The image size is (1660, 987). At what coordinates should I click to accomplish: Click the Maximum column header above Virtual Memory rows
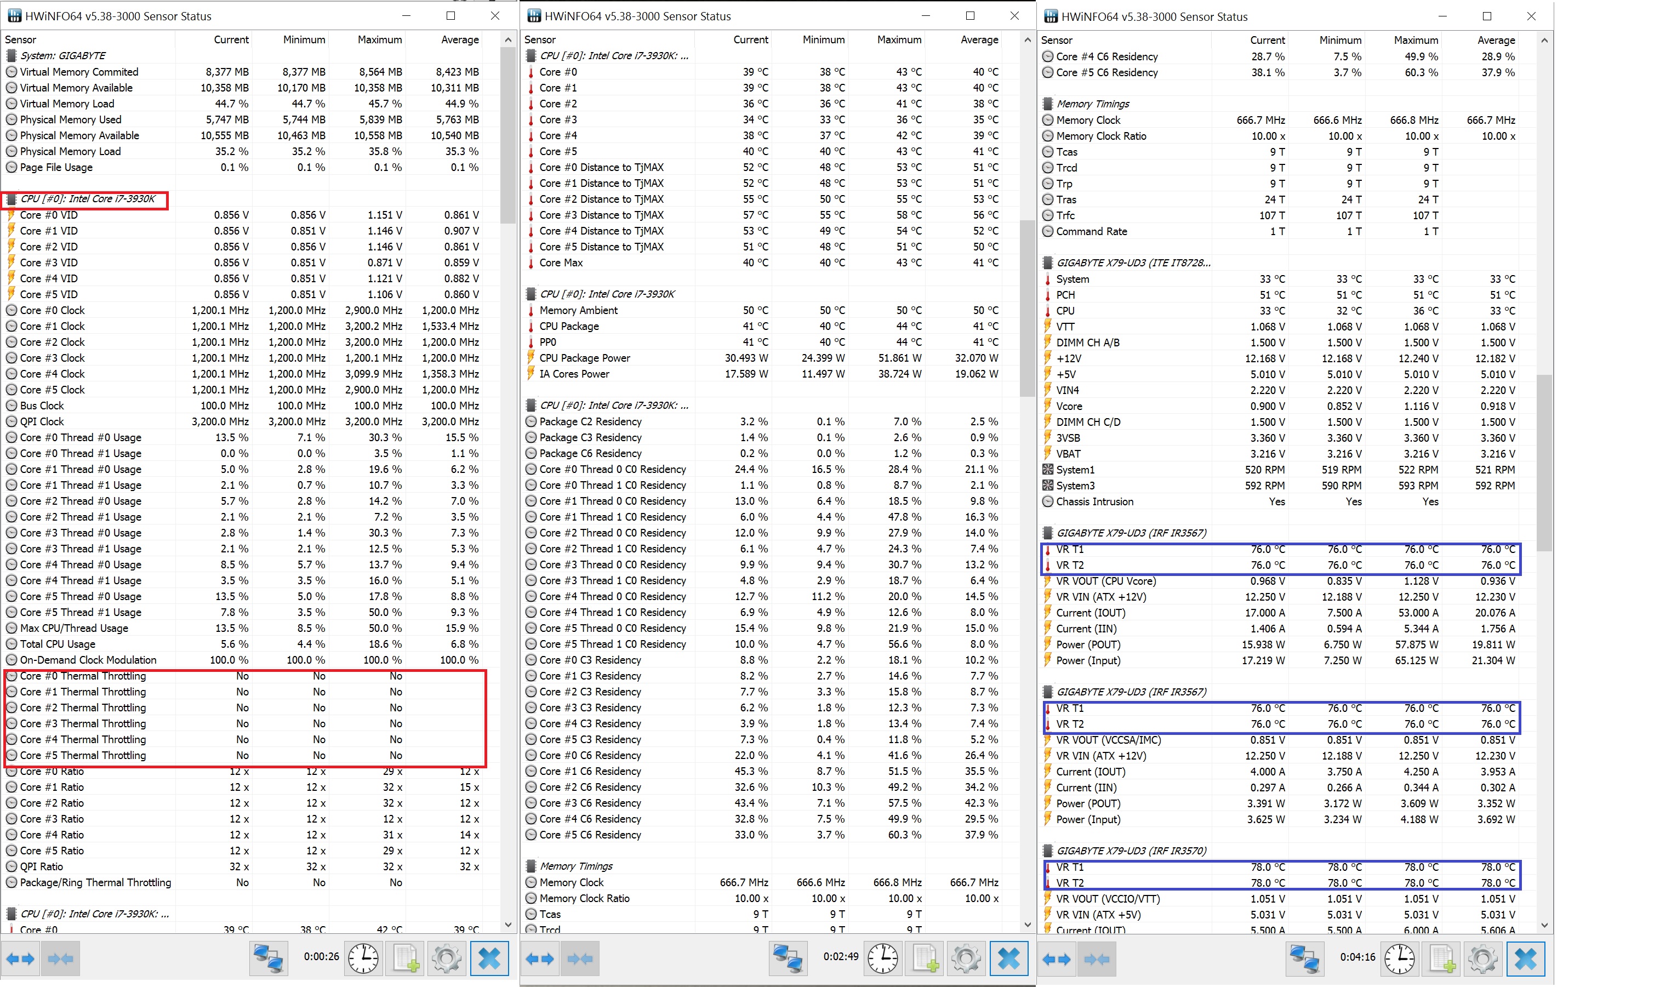(x=379, y=40)
